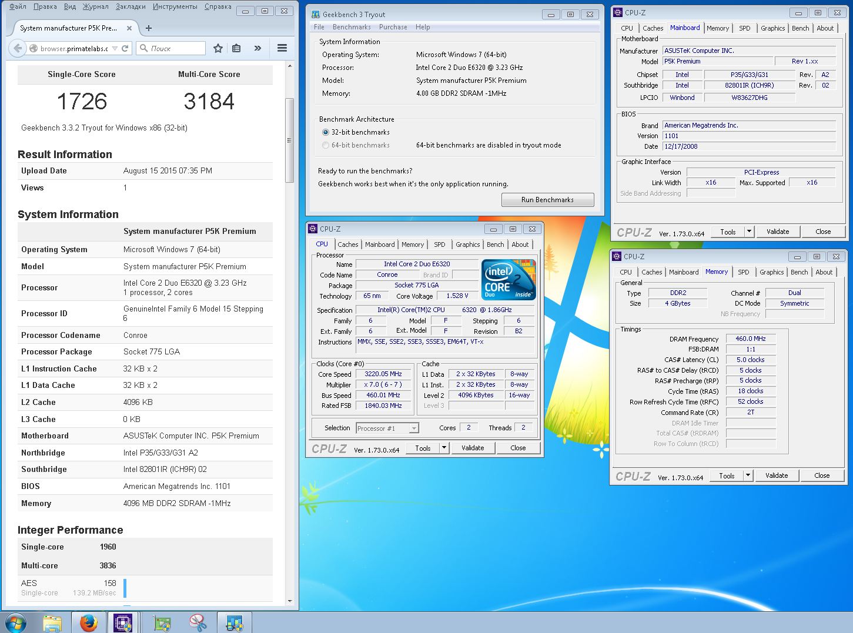This screenshot has width=853, height=633.
Task: Reload the current Firefox page
Action: 125,49
